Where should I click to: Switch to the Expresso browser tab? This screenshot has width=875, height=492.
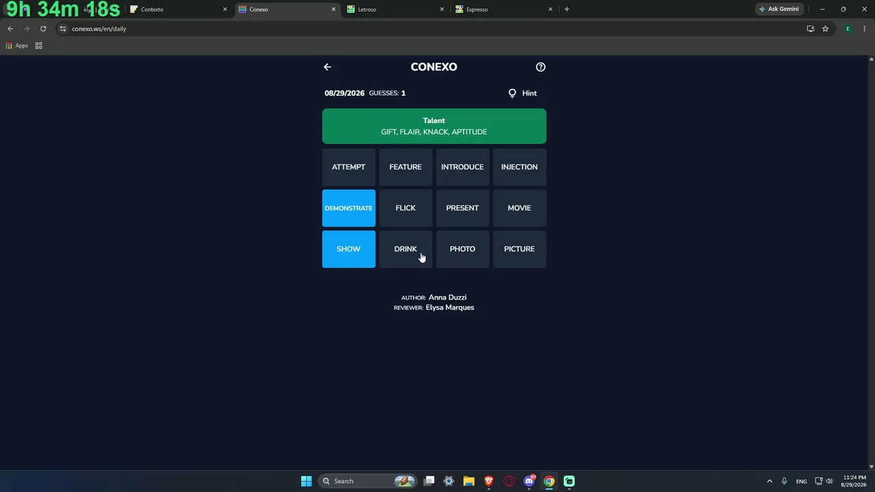click(503, 10)
